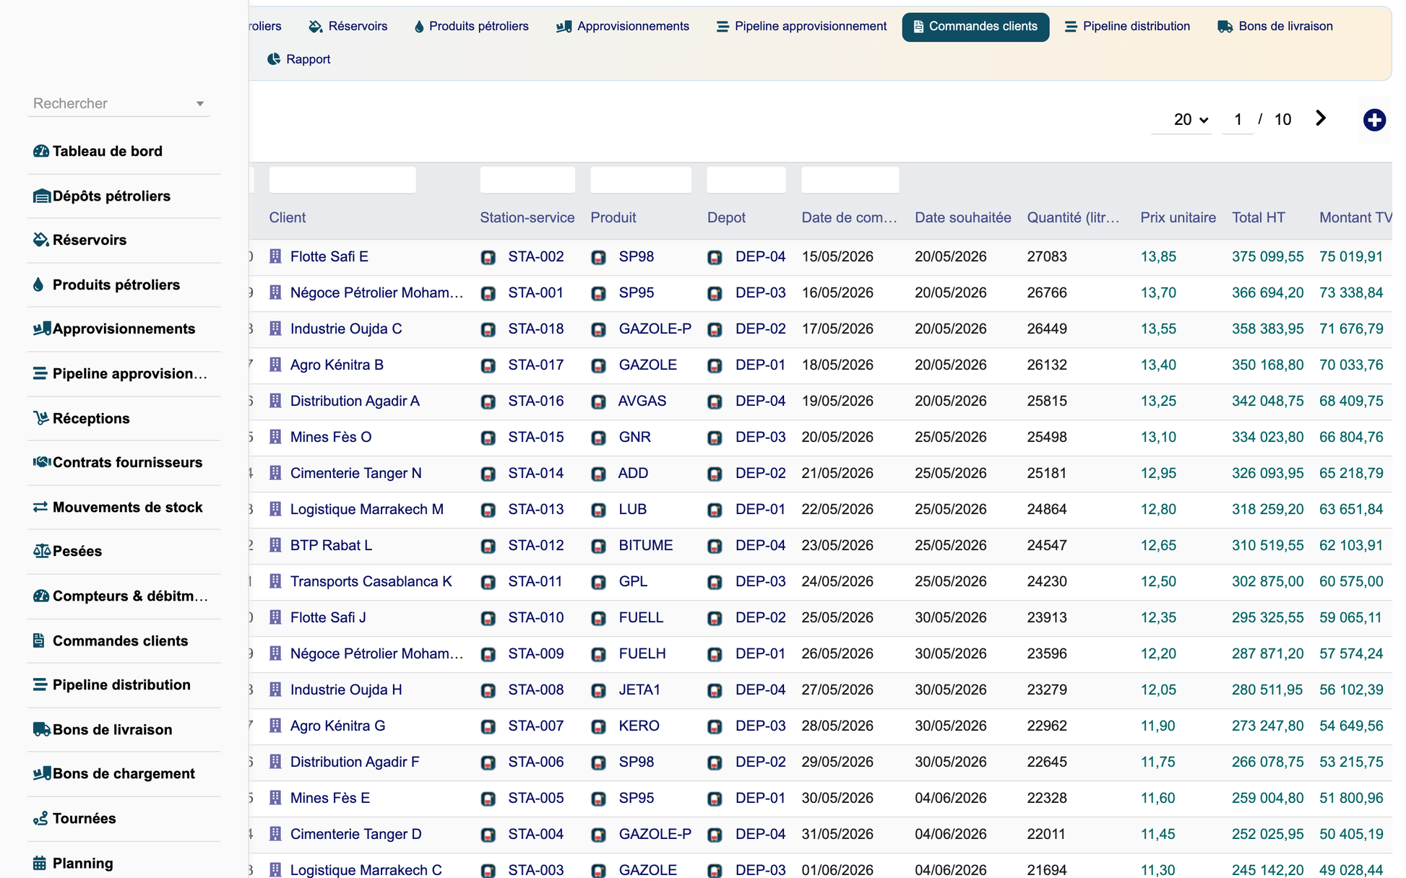
Task: Click the Produit column filter field
Action: [641, 180]
